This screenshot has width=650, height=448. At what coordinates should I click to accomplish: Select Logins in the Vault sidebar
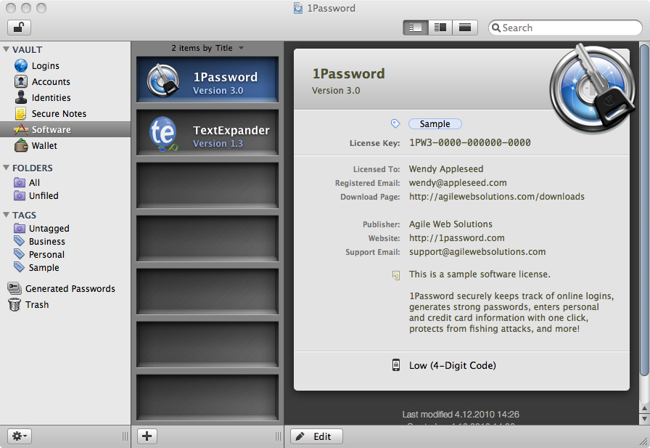39,65
